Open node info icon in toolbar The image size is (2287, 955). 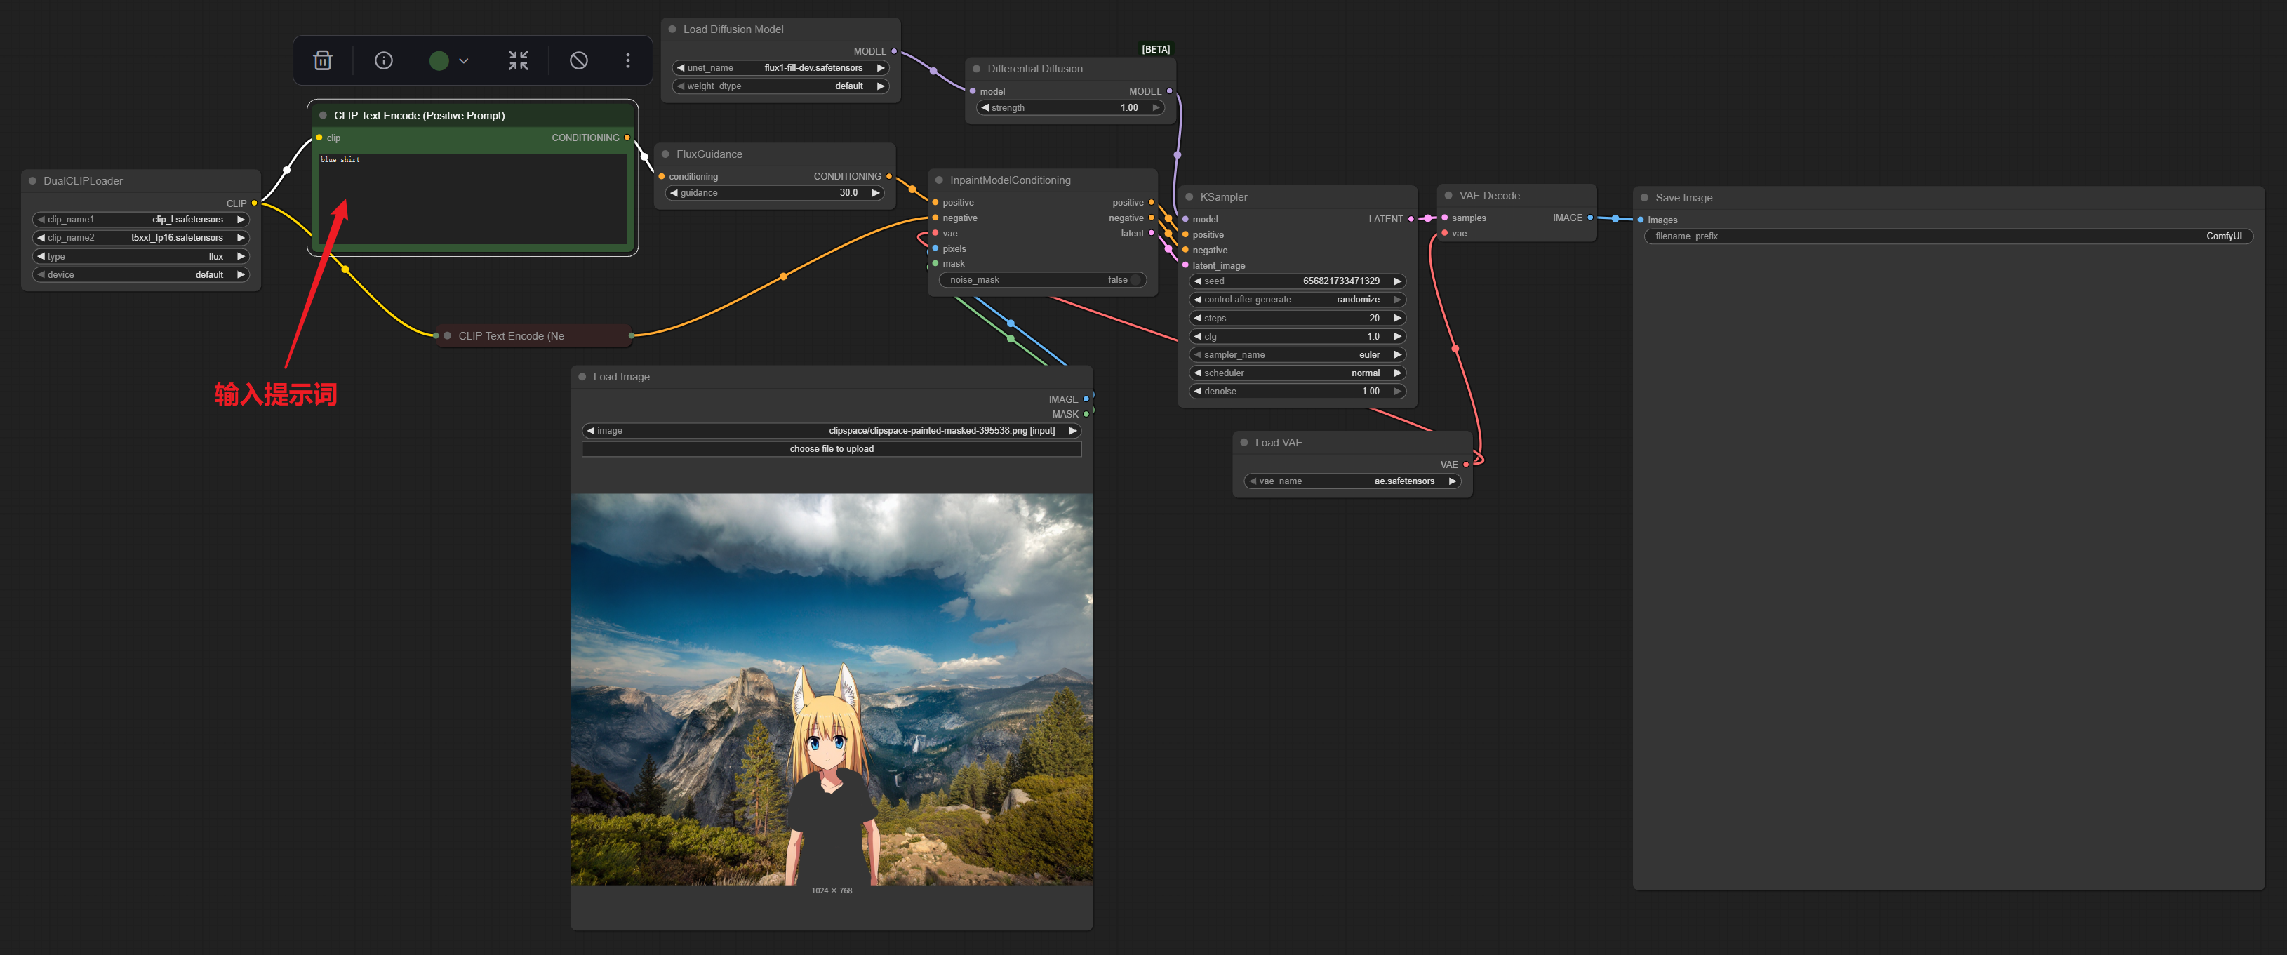384,60
